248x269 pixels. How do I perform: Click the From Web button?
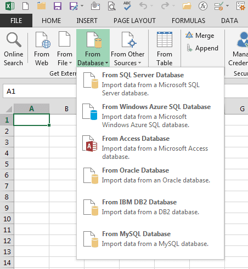coord(42,49)
